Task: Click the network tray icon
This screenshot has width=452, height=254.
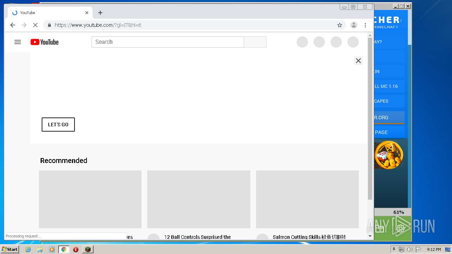Action: click(402, 249)
